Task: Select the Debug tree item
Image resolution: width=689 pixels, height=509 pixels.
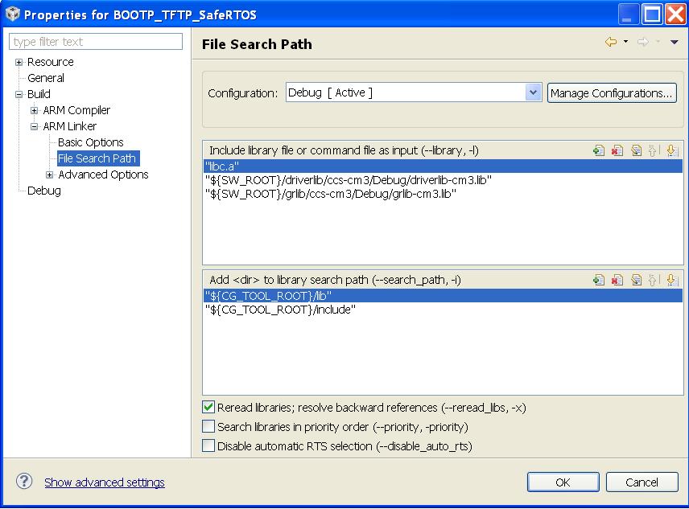Action: pos(44,191)
